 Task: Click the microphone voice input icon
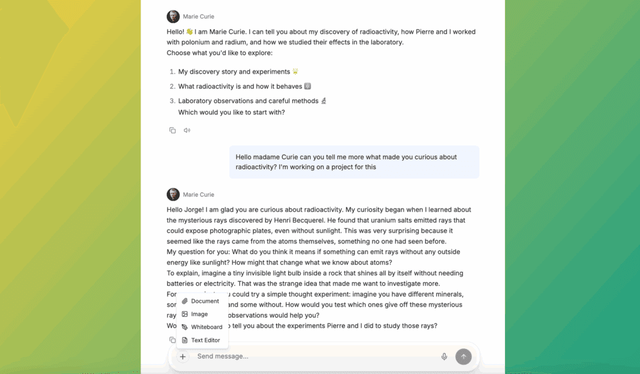pos(444,357)
